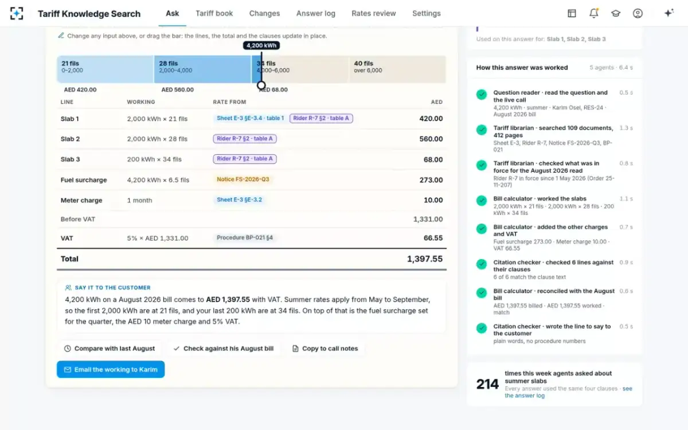Viewport: 688px width, 430px height.
Task: Open Rider R-7 §2 table A citation on Slab 2
Action: pos(245,139)
